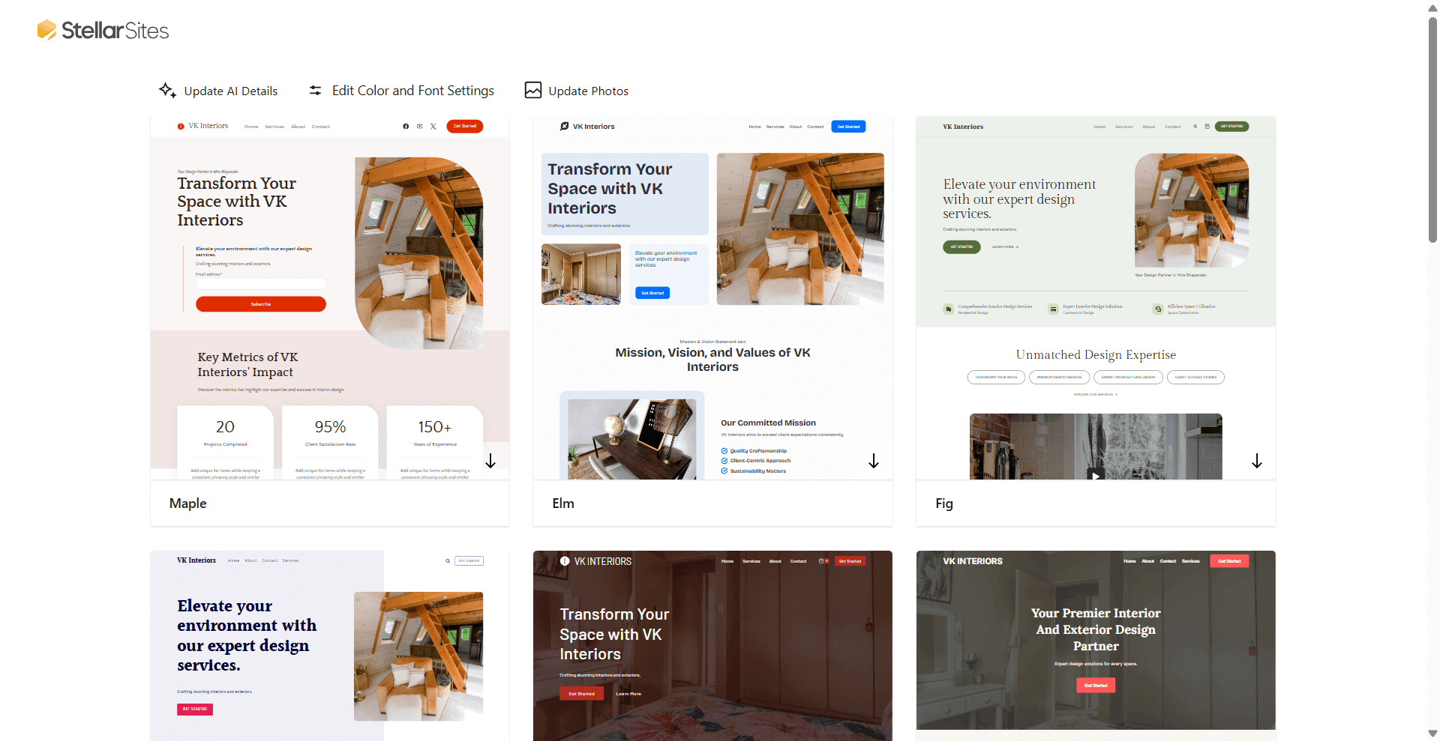The image size is (1440, 741).
Task: Click the down arrow on Elm template
Action: (873, 461)
